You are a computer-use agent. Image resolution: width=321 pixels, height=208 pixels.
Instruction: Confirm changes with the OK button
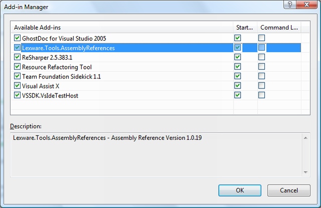(x=240, y=190)
